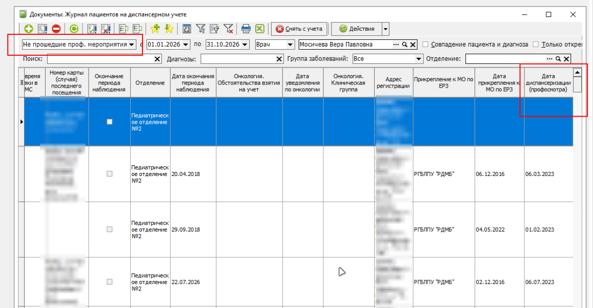
Task: Click the Прикрепление к МО по ЕРЗ header
Action: [x=444, y=83]
